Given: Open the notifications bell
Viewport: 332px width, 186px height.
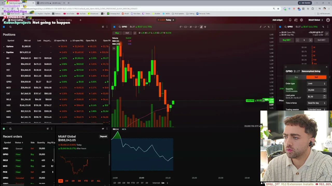Looking at the screenshot, I should tap(290, 20).
